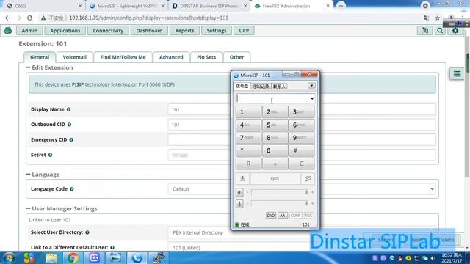Open the Connectivity menu

click(x=108, y=31)
